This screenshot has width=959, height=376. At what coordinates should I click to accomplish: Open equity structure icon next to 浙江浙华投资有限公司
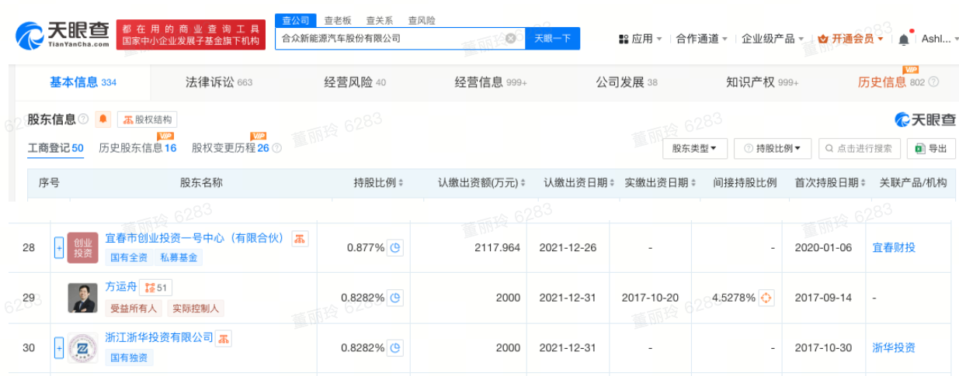(224, 338)
